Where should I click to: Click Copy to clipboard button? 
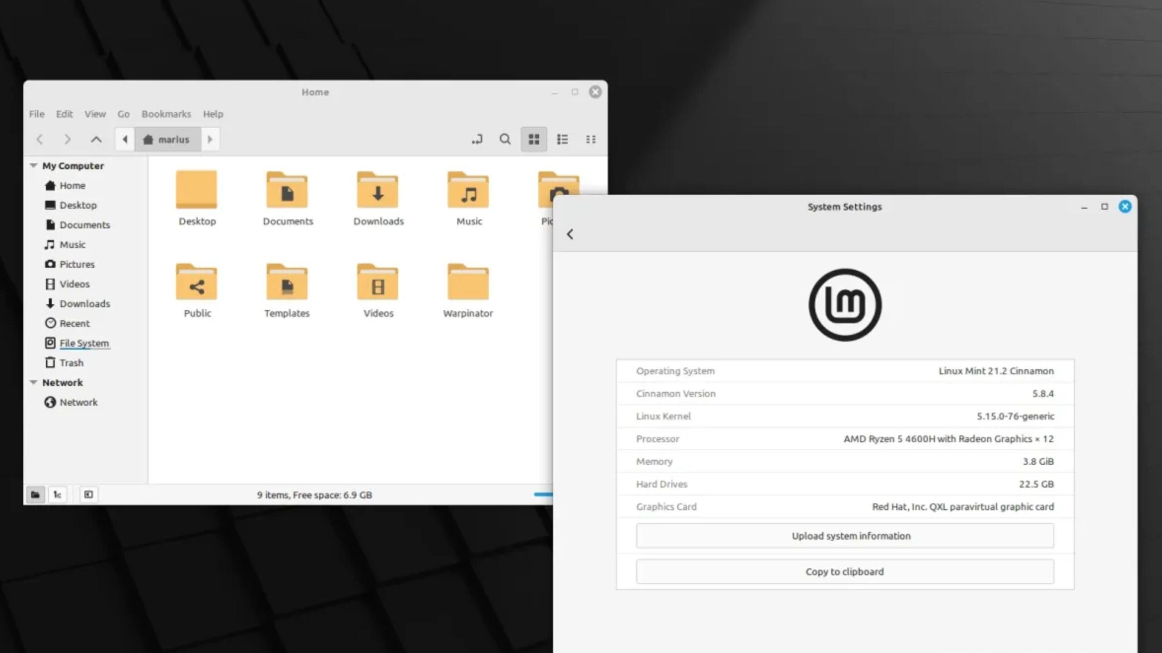pos(845,571)
